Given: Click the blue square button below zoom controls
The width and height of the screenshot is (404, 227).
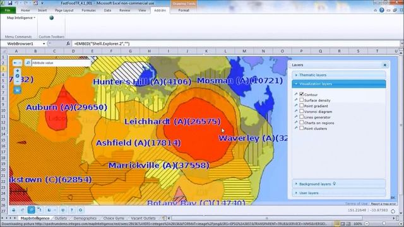Looking at the screenshot, I should pyautogui.click(x=17, y=90).
